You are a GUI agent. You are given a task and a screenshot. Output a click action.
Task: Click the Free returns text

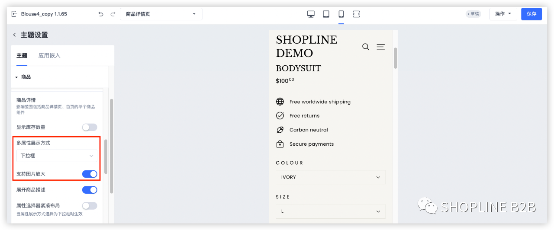coord(304,115)
